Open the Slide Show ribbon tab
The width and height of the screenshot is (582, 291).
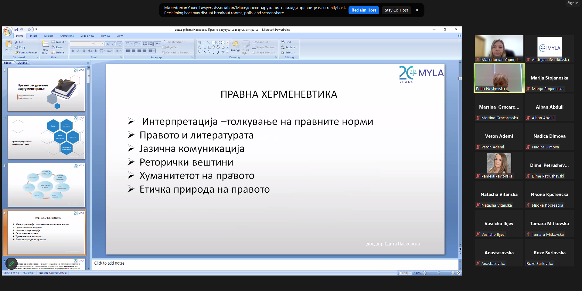click(87, 36)
